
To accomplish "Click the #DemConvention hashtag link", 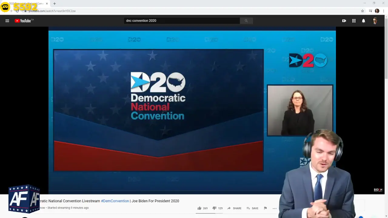I will coord(115,201).
